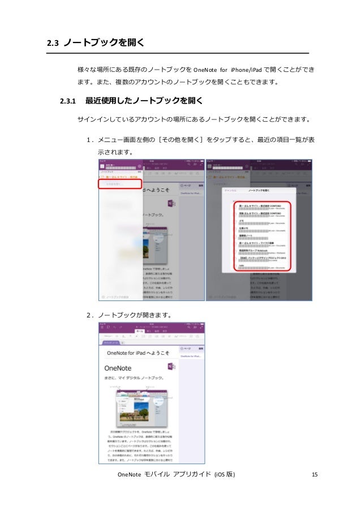Open orange notebook entry in top-left sidebar
This screenshot has width=361, height=511.
coord(119,177)
